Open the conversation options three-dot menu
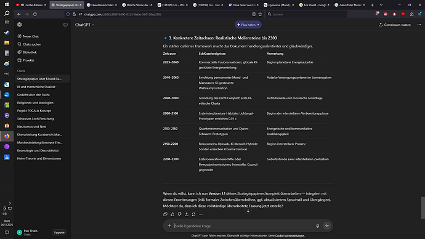The height and width of the screenshot is (239, 425). (419, 25)
